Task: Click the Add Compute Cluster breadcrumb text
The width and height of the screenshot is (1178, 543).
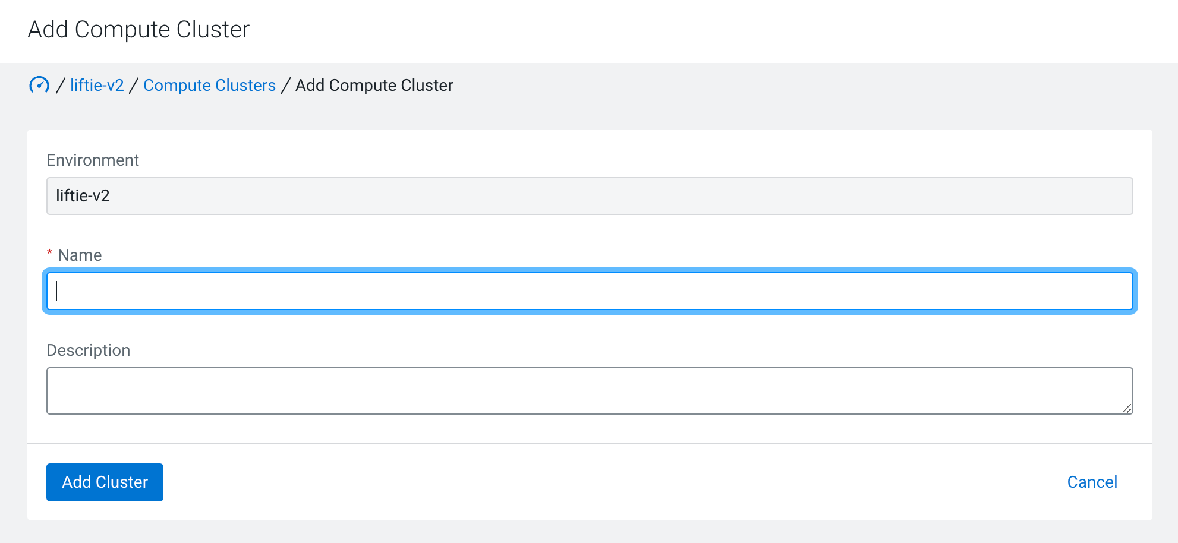Action: click(x=374, y=86)
